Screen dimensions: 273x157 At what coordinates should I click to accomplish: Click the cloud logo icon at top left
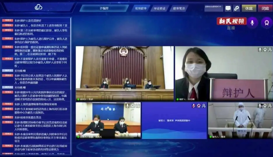click(x=38, y=7)
